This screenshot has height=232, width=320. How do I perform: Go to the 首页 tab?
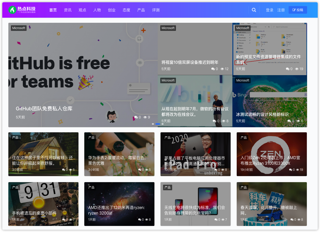point(53,10)
